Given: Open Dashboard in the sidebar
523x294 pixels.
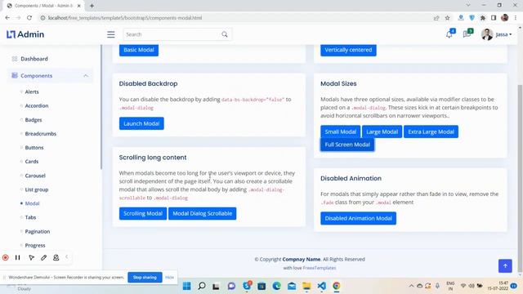Looking at the screenshot, I should pyautogui.click(x=34, y=59).
